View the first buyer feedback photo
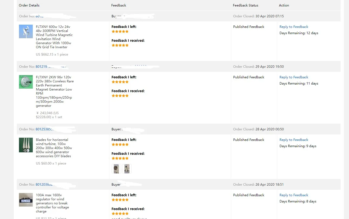Viewport: 349px width, 219px height. (116, 169)
